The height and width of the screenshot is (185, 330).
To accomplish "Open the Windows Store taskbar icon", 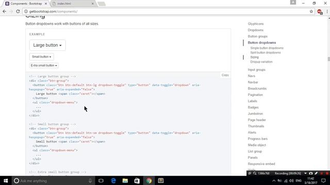I will (x=137, y=180).
